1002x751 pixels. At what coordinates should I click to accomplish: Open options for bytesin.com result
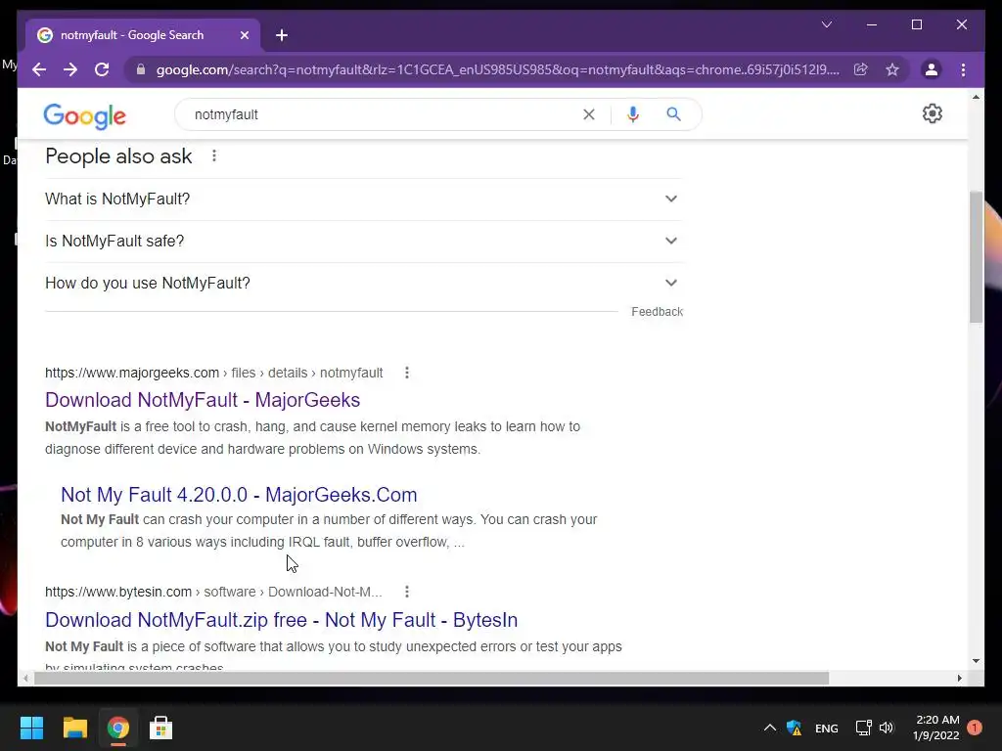[x=406, y=592]
